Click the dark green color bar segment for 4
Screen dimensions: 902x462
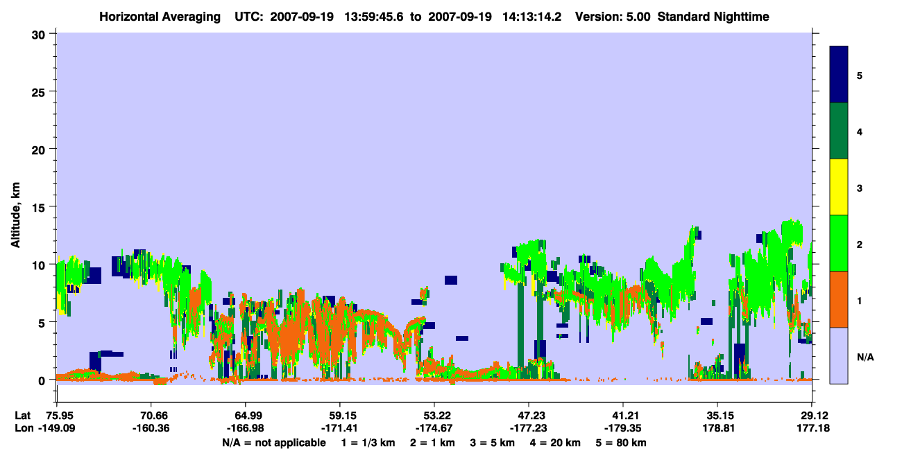click(839, 131)
